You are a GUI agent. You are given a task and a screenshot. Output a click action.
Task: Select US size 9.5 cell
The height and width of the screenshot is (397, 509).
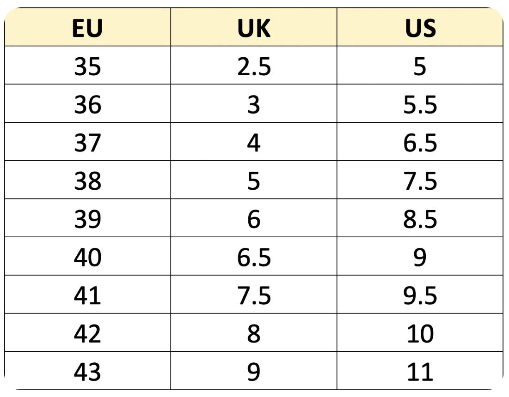(420, 295)
